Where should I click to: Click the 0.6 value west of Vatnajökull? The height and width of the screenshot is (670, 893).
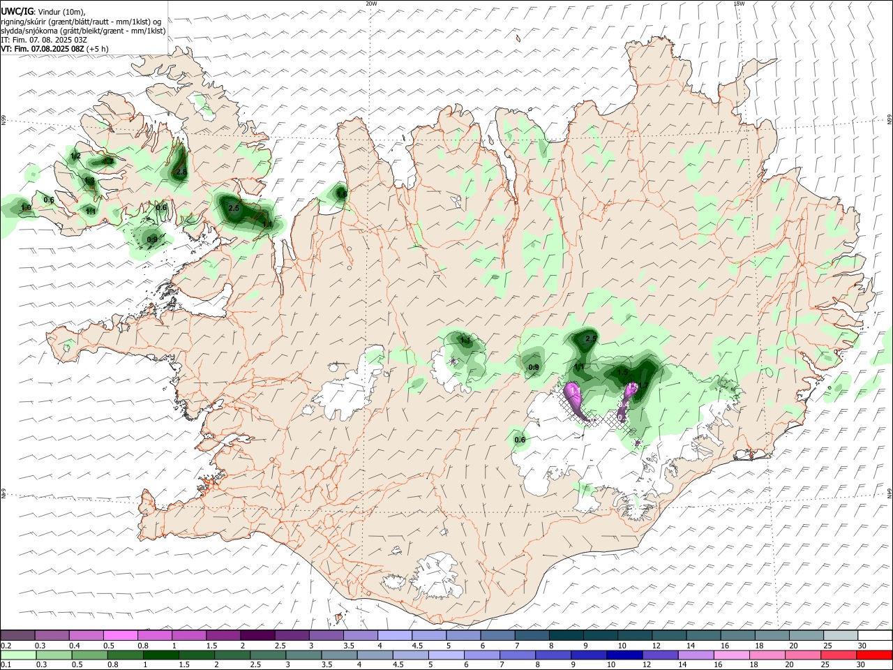click(519, 440)
